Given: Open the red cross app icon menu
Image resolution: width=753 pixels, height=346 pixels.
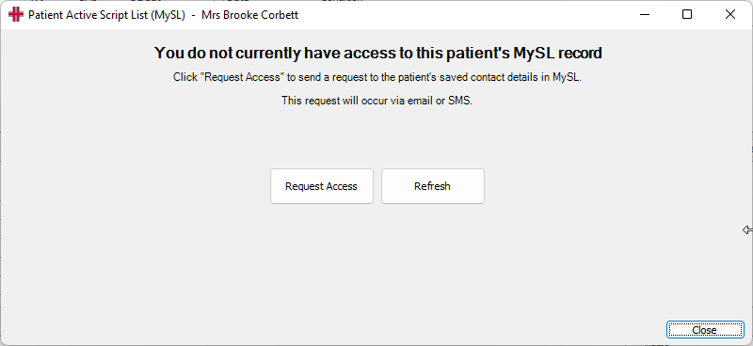Looking at the screenshot, I should click(x=16, y=15).
